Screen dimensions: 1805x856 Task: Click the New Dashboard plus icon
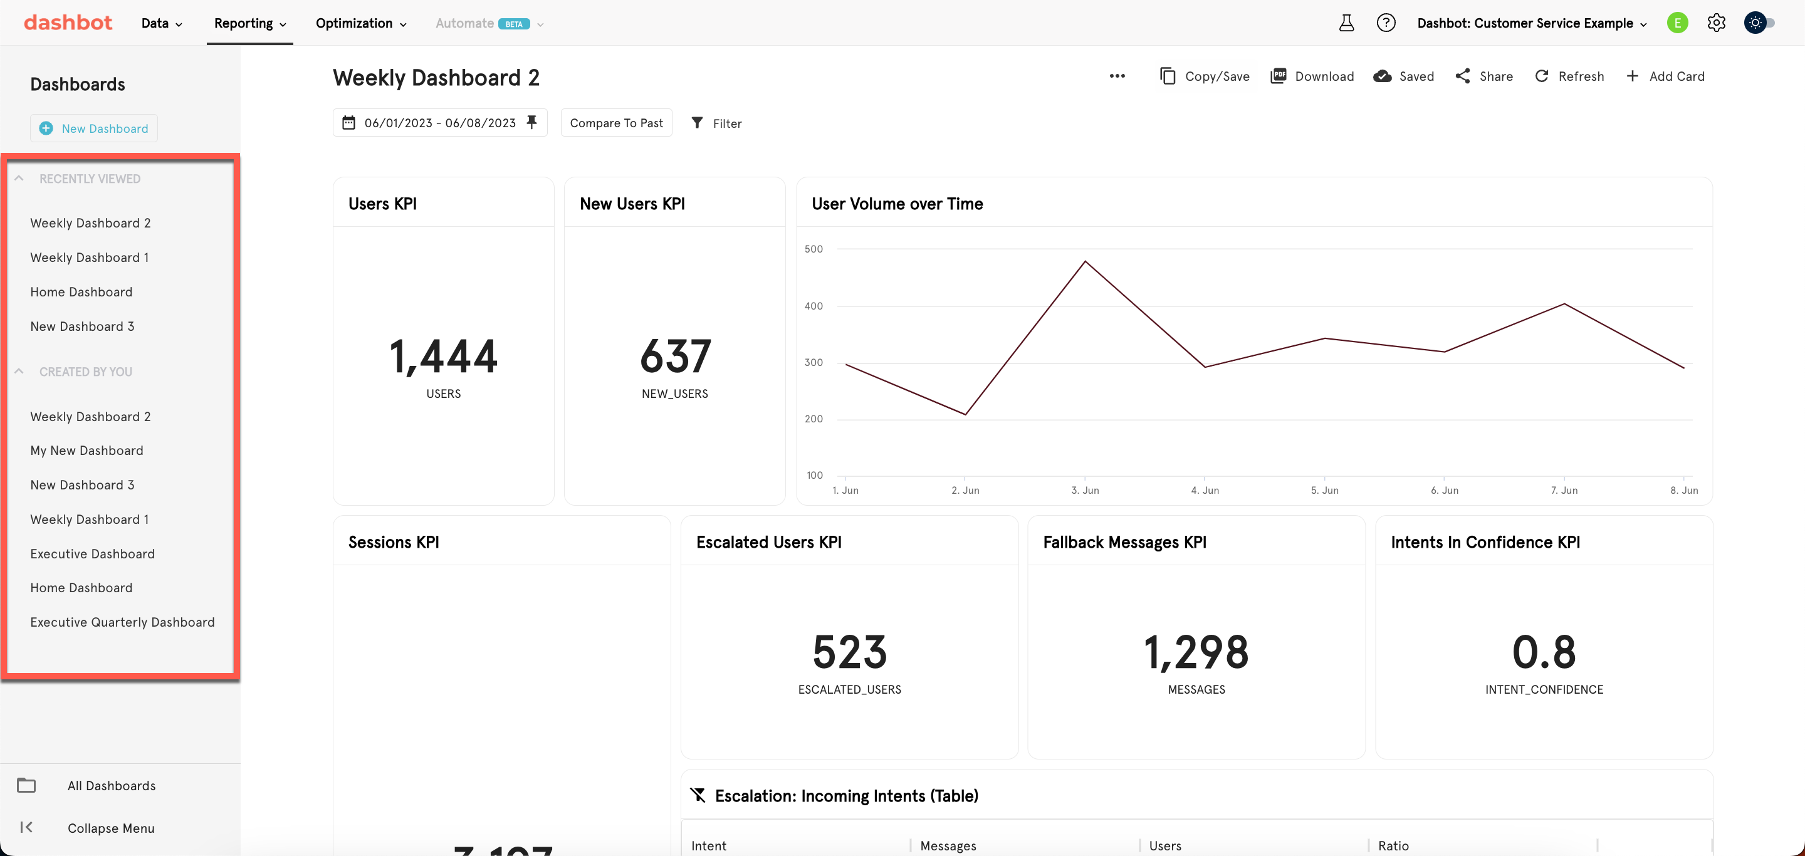point(46,128)
